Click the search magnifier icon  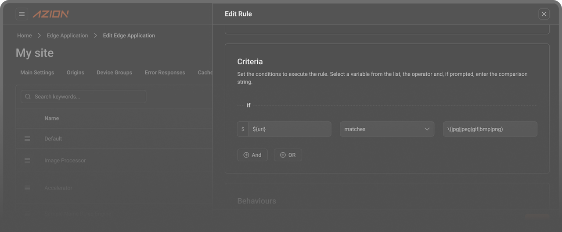pyautogui.click(x=28, y=97)
